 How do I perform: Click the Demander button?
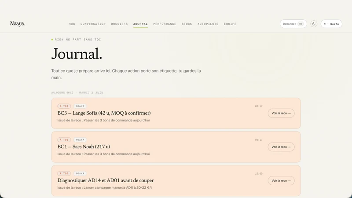pyautogui.click(x=293, y=24)
